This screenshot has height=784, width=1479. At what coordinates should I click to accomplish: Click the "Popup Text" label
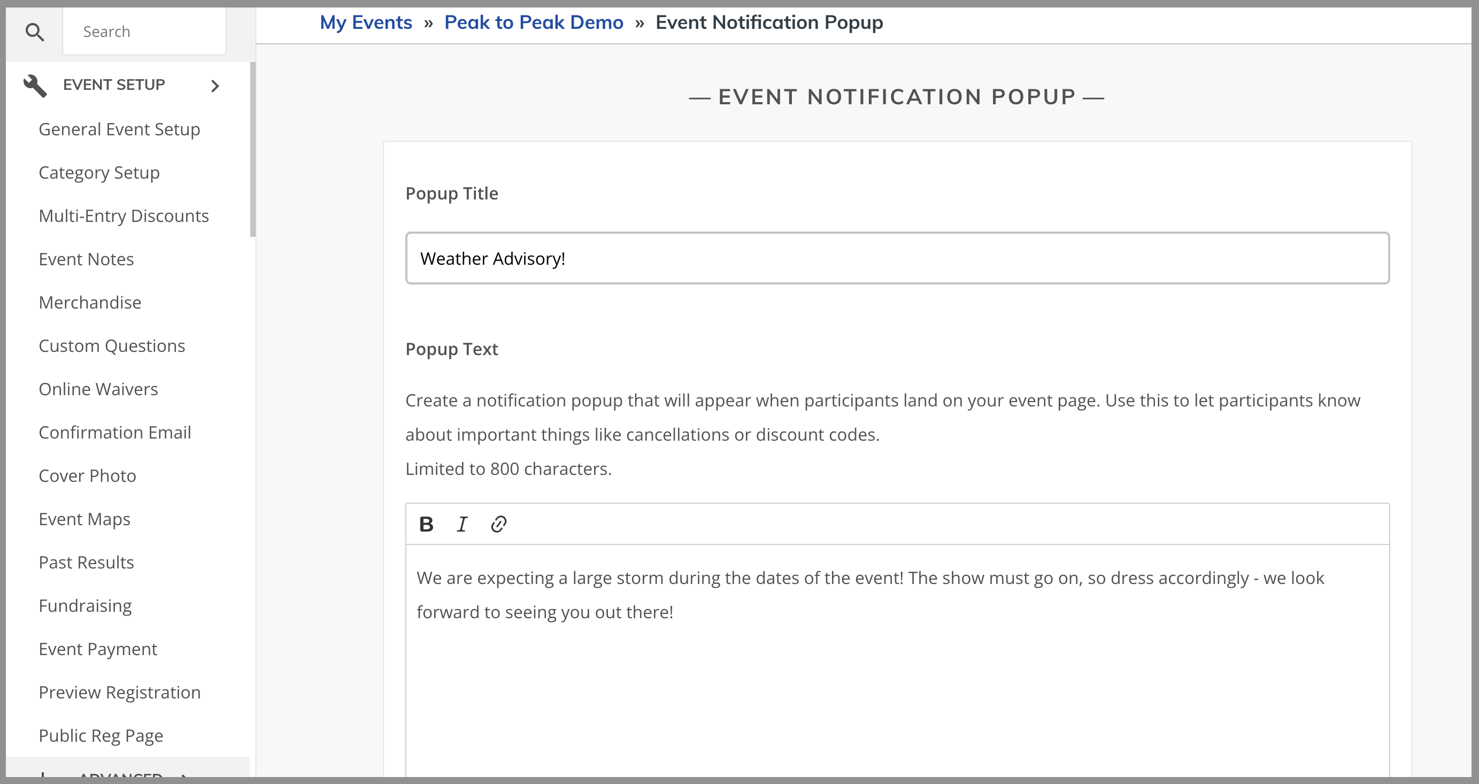click(452, 349)
